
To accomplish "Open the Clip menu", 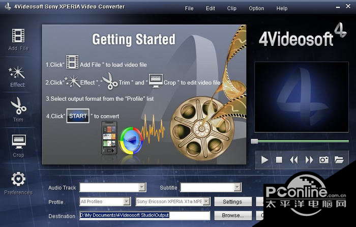I will [231, 9].
